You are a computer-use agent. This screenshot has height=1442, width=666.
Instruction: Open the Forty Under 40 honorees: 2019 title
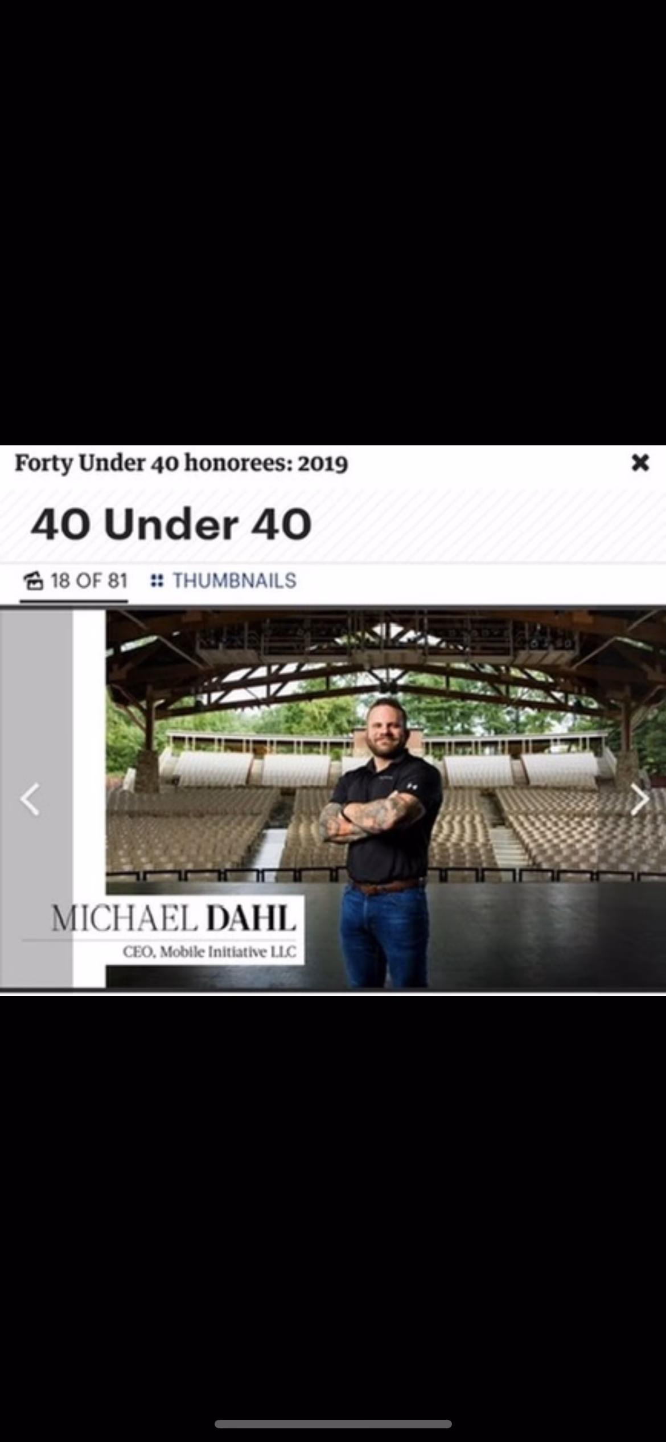181,463
